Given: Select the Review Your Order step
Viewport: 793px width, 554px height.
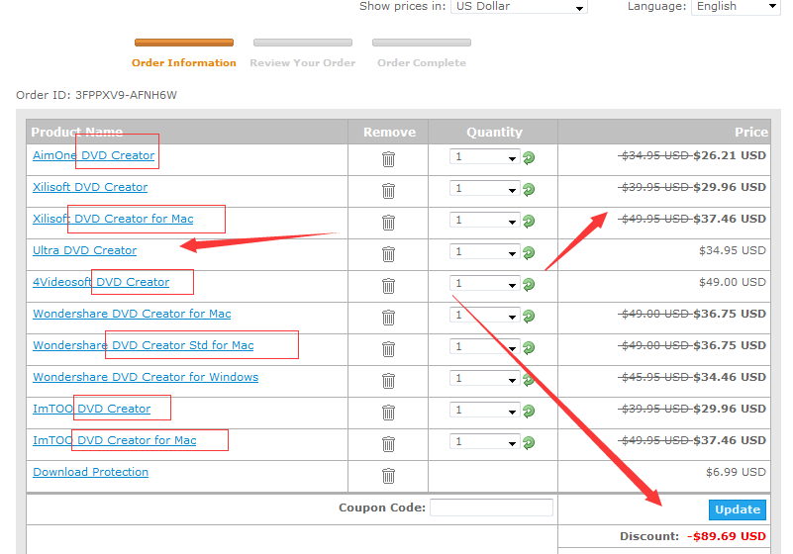Looking at the screenshot, I should pyautogui.click(x=302, y=62).
